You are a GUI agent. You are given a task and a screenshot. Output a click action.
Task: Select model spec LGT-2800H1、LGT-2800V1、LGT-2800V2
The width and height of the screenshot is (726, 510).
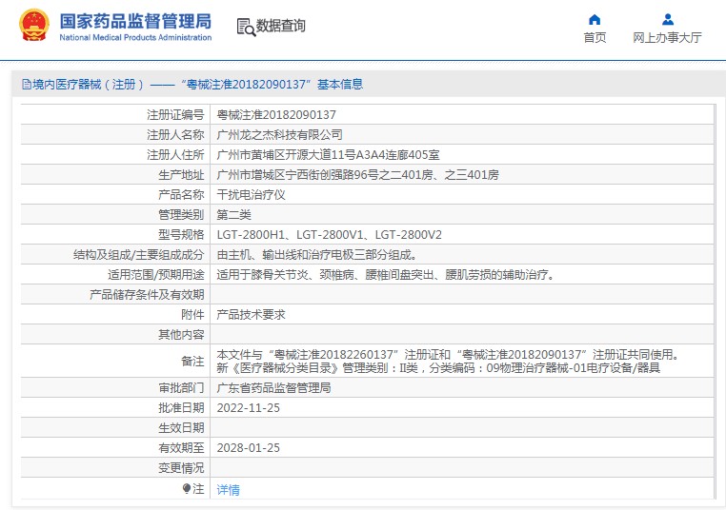click(330, 234)
